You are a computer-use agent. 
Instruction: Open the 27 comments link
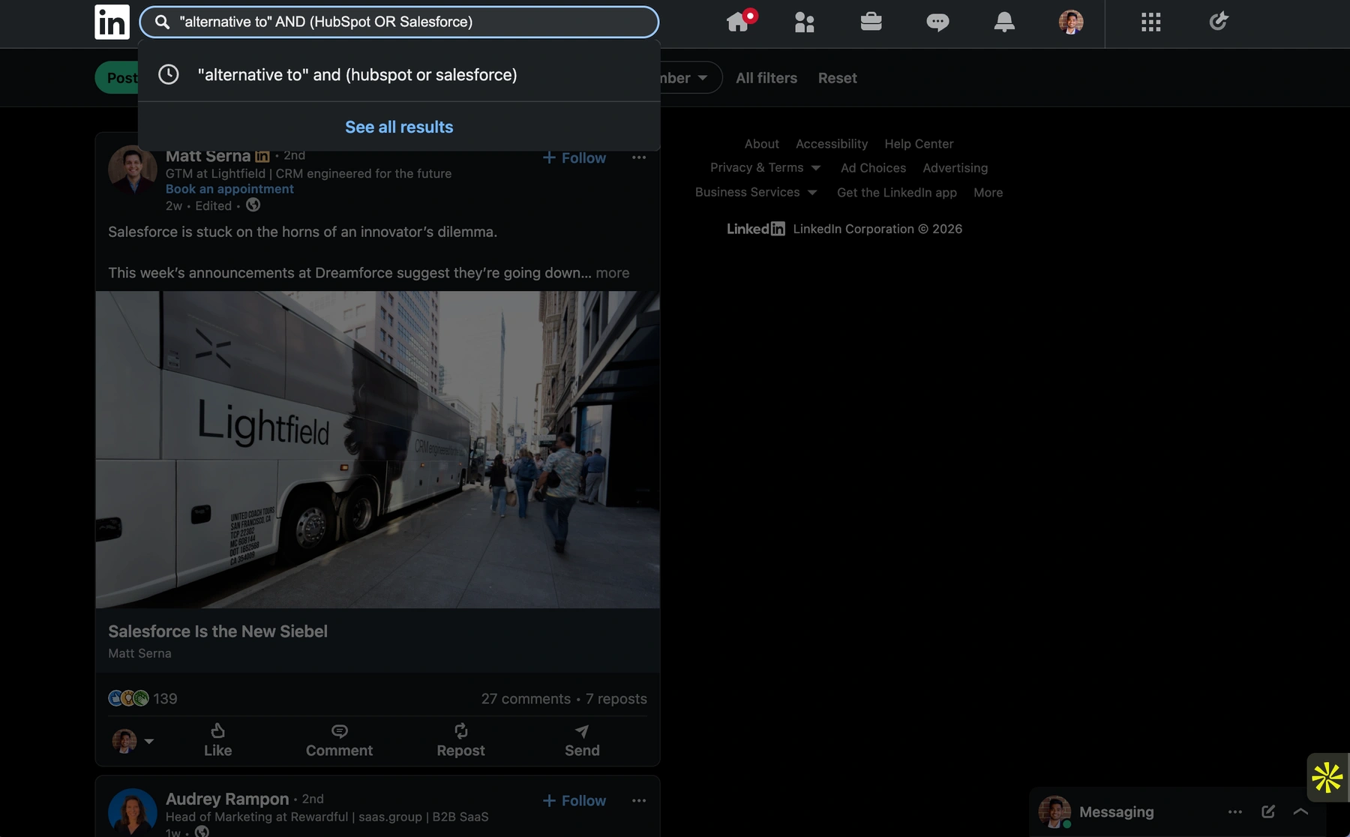(x=526, y=699)
